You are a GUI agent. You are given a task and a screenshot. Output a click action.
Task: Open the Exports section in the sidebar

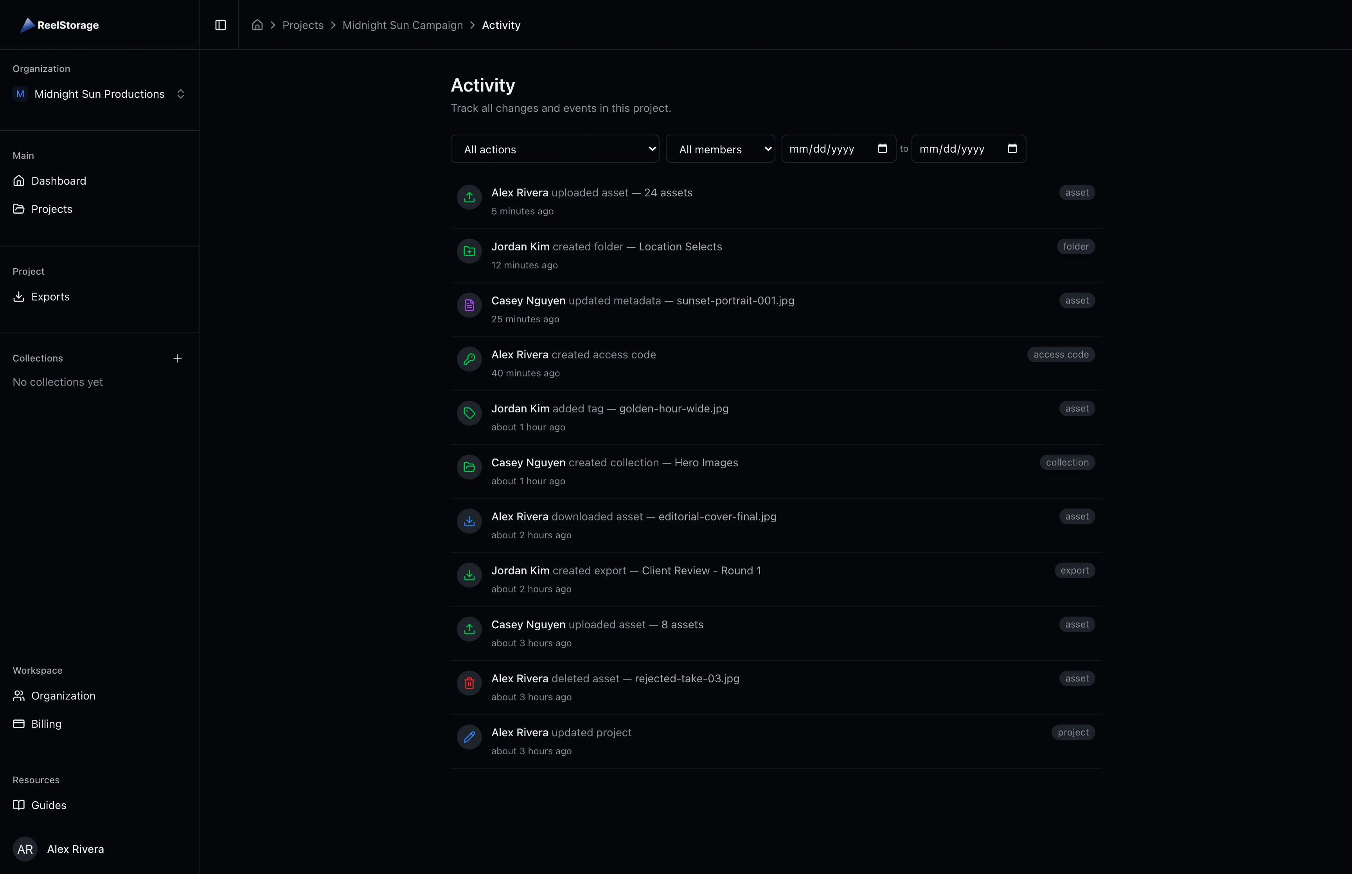click(50, 296)
